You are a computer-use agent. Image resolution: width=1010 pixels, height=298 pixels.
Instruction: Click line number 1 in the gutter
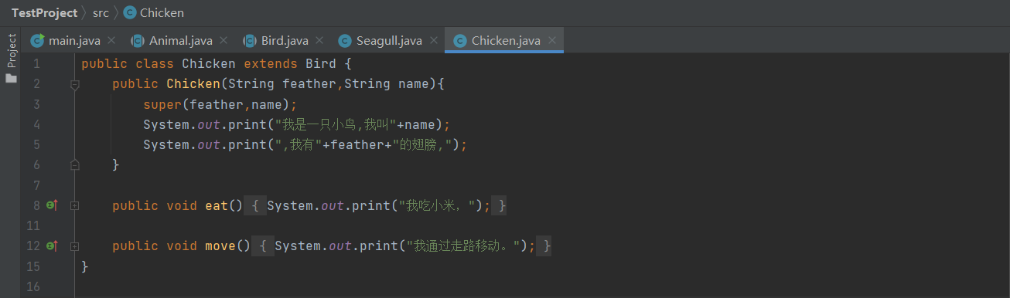[36, 64]
